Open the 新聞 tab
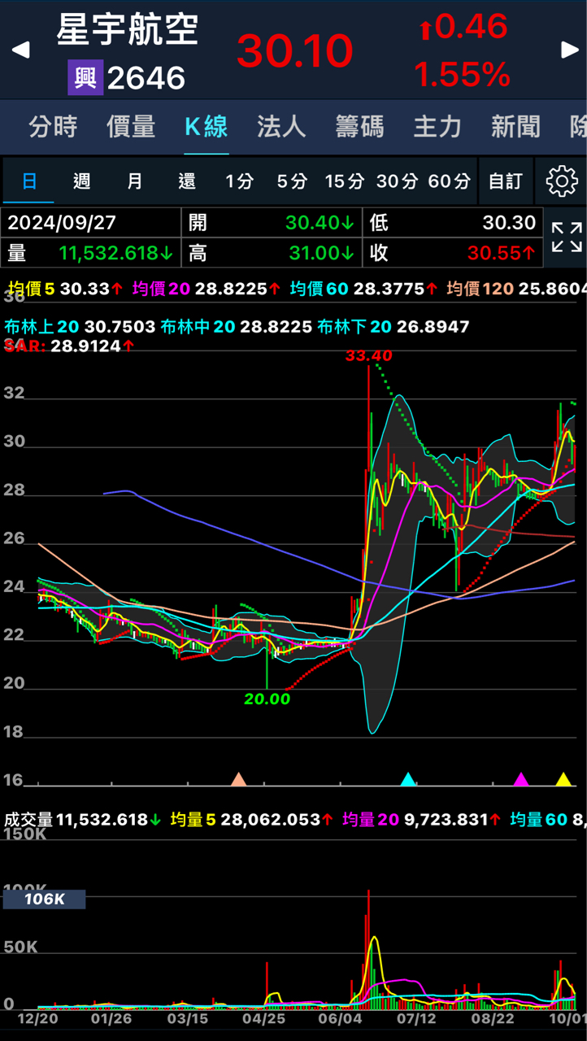Viewport: 587px width, 1041px height. (x=515, y=127)
